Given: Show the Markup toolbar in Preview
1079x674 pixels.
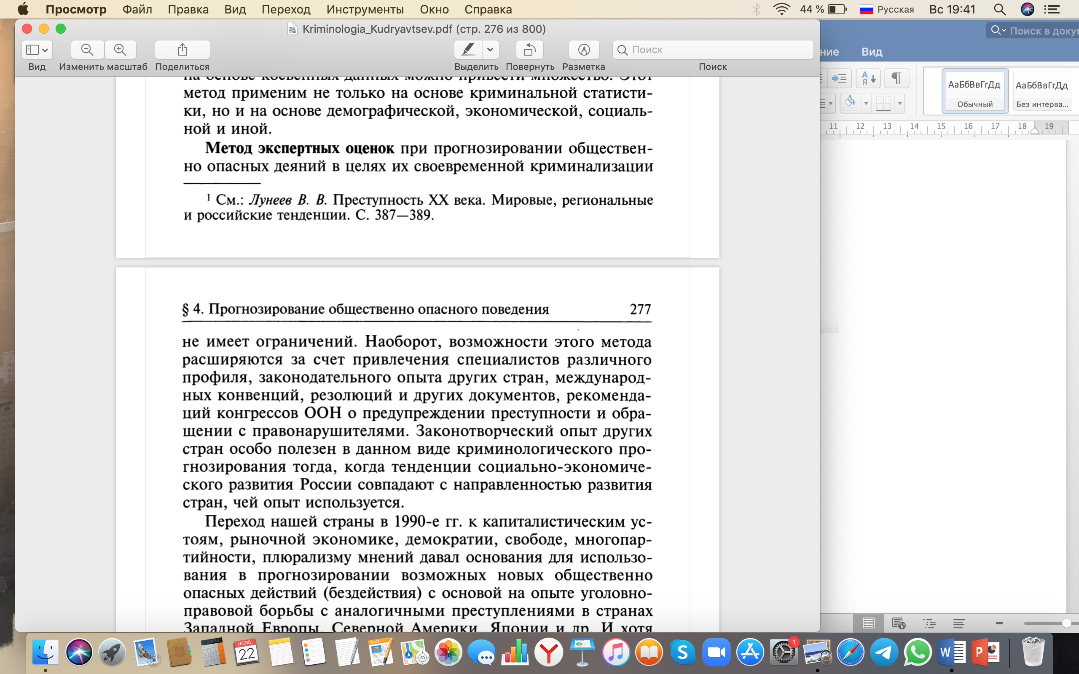Looking at the screenshot, I should coord(584,49).
